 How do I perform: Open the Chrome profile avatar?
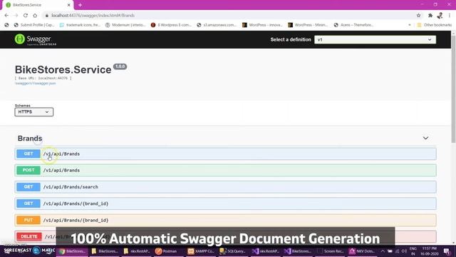point(440,16)
